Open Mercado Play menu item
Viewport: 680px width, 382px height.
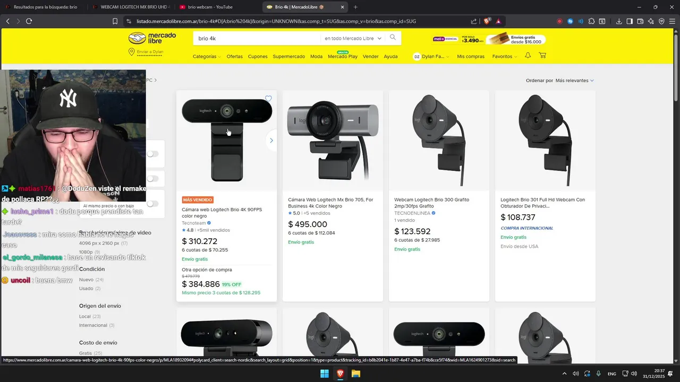click(343, 56)
